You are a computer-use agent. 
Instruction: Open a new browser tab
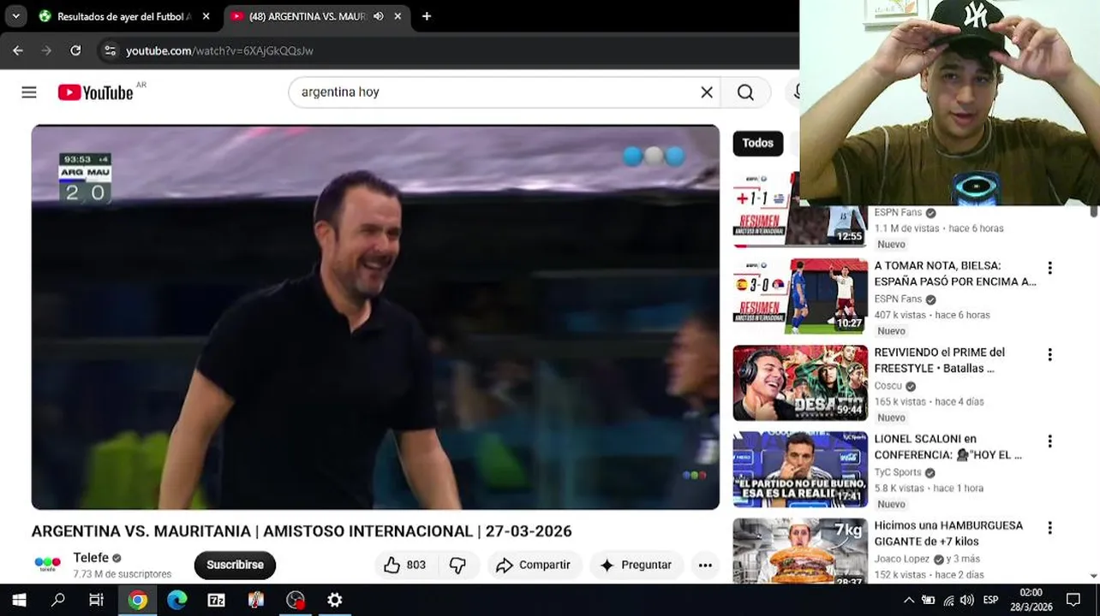click(427, 16)
